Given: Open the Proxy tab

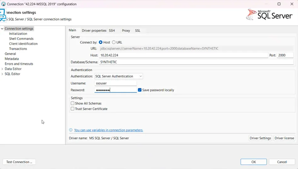Looking at the screenshot, I should (126, 30).
